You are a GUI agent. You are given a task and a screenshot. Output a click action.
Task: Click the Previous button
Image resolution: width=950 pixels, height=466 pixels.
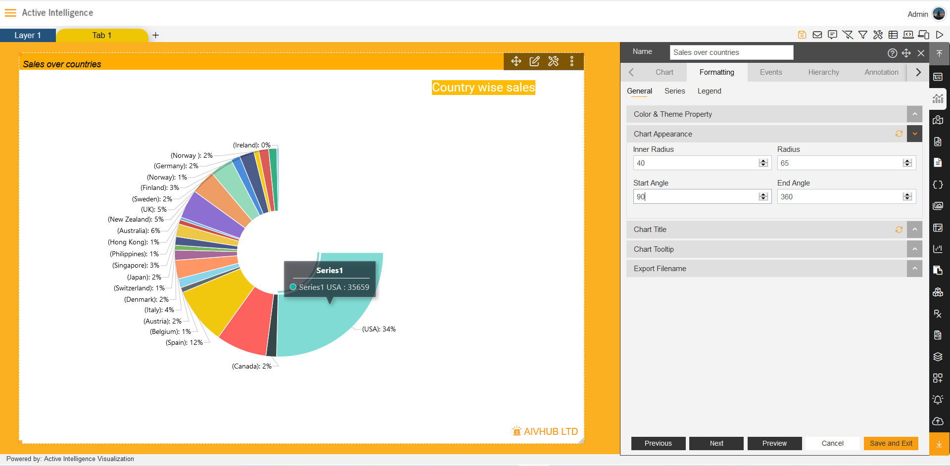tap(658, 443)
